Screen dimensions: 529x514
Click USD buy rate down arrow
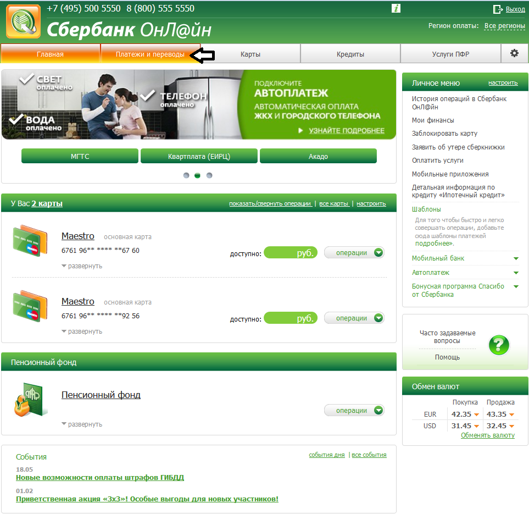click(476, 426)
